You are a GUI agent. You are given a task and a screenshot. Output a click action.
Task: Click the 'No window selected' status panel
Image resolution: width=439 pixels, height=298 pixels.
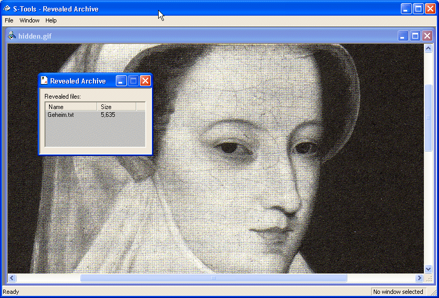[398, 292]
